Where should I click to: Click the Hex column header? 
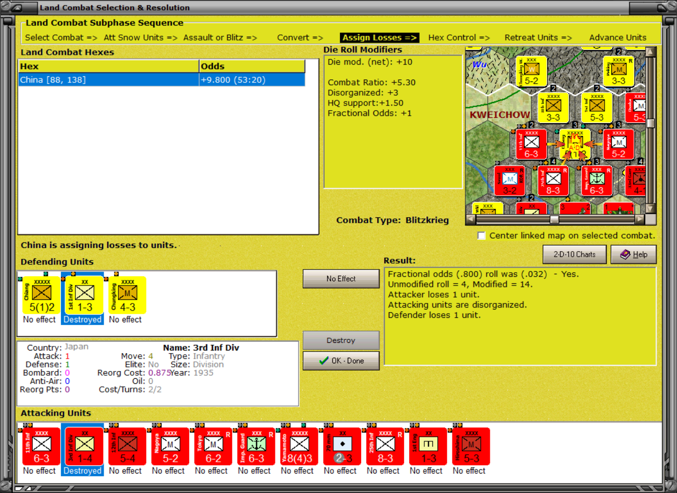click(109, 66)
